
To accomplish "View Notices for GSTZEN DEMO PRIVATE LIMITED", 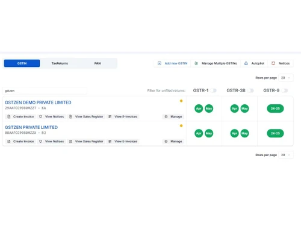I will [52, 116].
